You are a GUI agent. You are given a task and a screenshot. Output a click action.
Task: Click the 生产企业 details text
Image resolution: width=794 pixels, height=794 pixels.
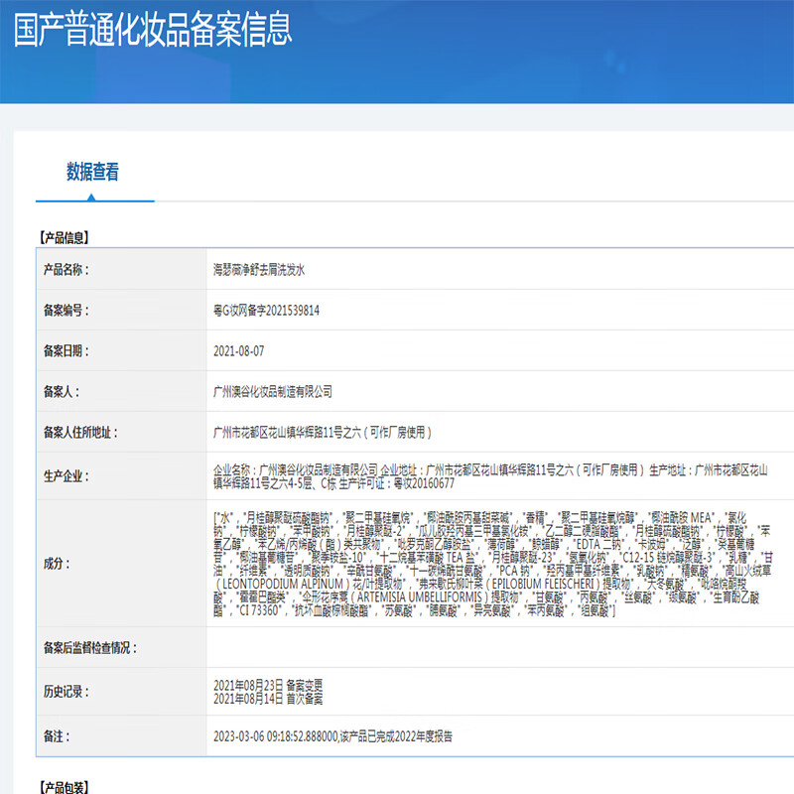click(496, 476)
